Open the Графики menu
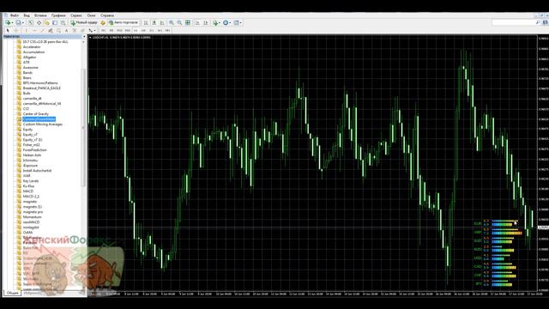Viewport: 549px width, 309px height. tap(58, 15)
